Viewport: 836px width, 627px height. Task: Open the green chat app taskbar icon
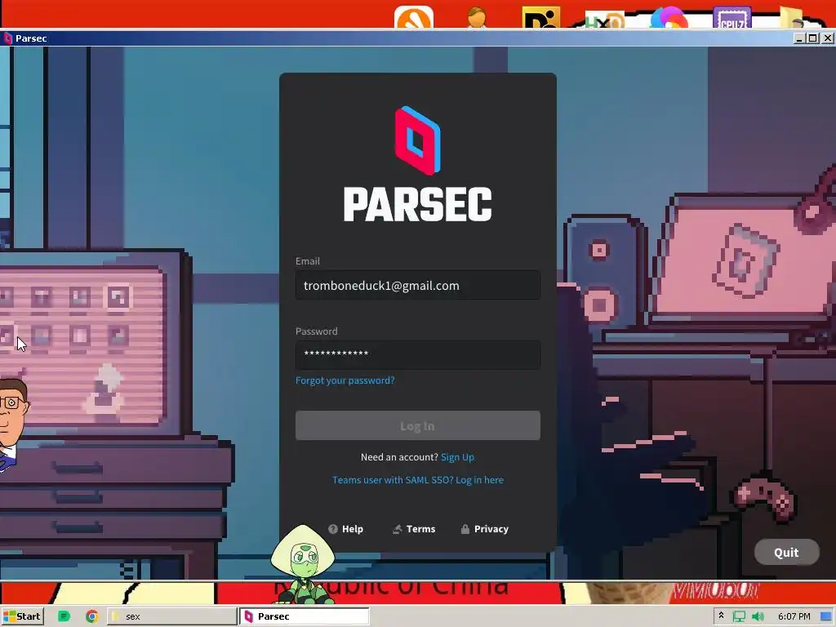click(64, 616)
